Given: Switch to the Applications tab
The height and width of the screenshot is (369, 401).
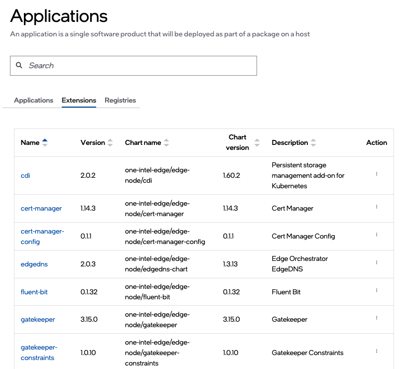Looking at the screenshot, I should pyautogui.click(x=33, y=100).
